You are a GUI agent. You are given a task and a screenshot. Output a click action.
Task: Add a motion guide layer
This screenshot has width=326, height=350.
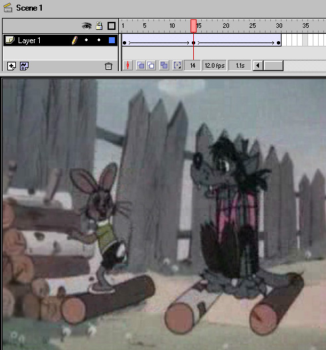(x=24, y=66)
